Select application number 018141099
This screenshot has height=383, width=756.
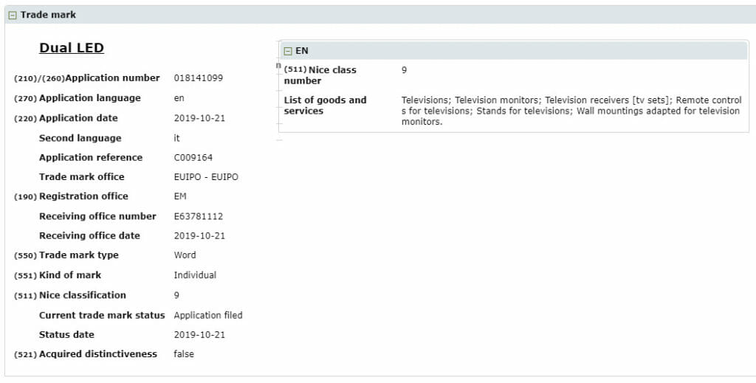(198, 78)
